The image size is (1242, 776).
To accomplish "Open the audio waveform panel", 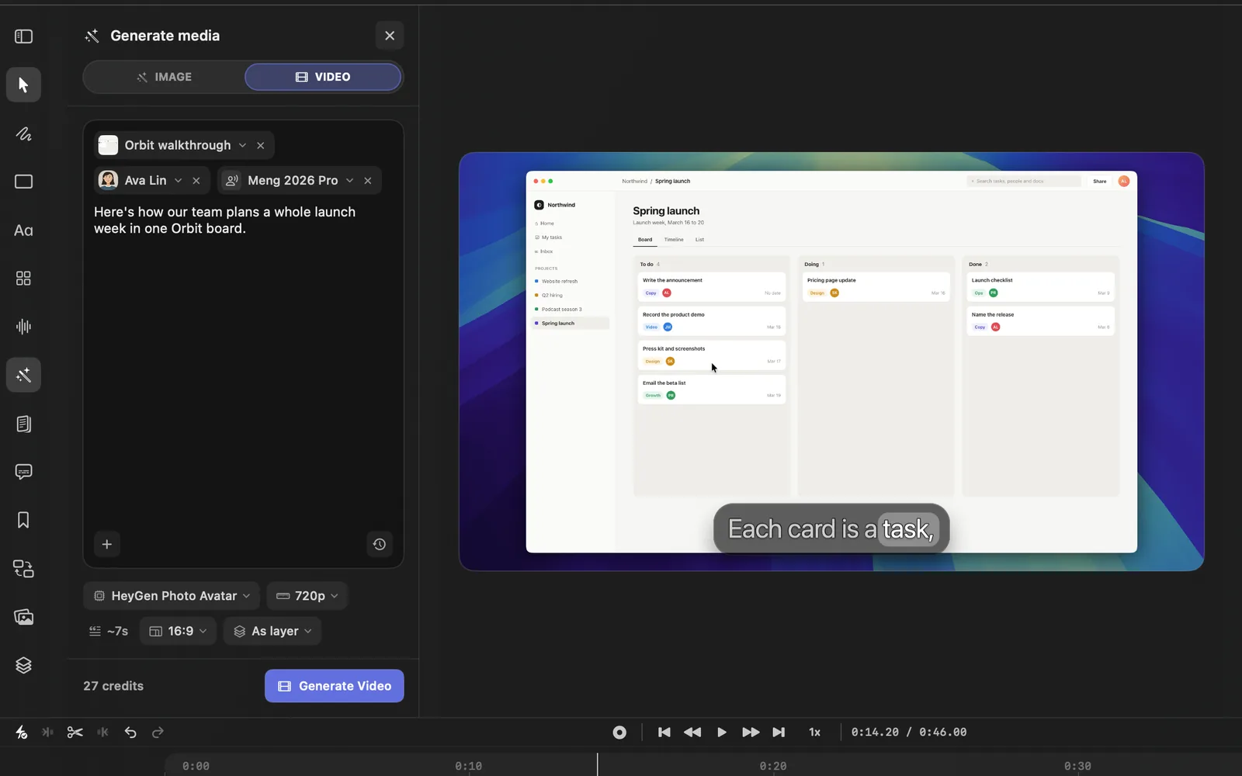I will tap(23, 327).
